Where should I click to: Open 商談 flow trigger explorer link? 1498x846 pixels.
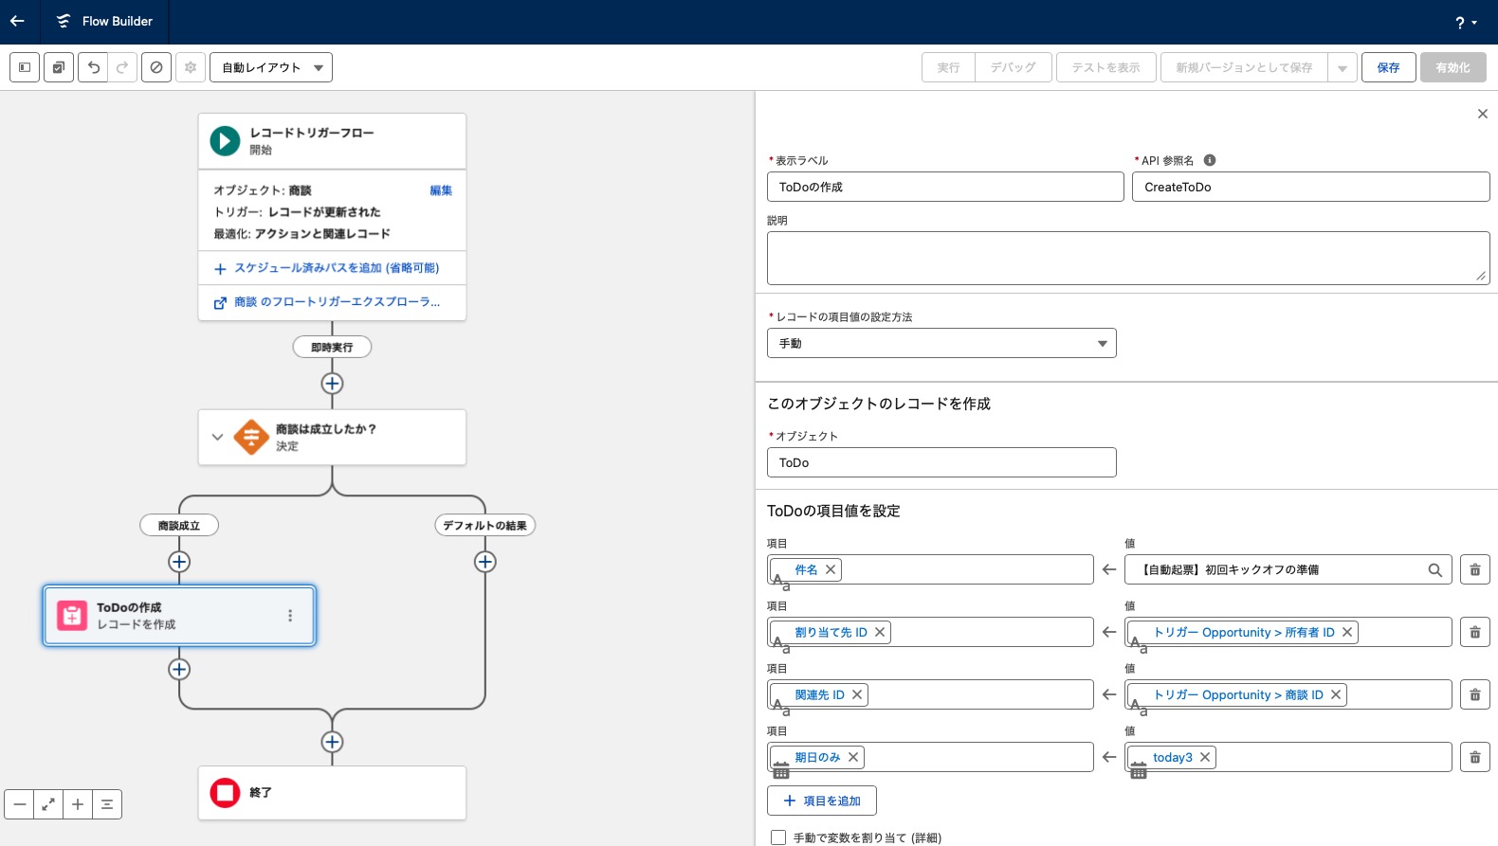327,302
